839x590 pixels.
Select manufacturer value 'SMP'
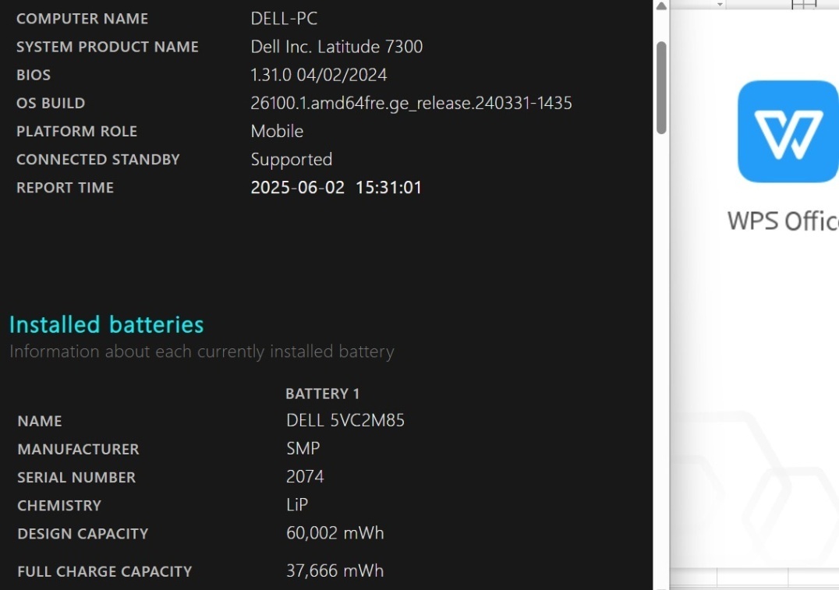[x=303, y=448]
